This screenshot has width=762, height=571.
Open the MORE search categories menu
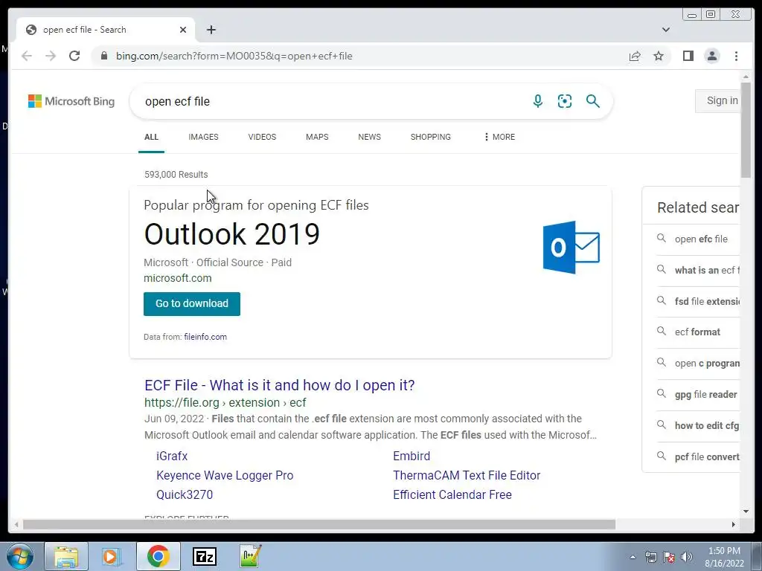[499, 137]
